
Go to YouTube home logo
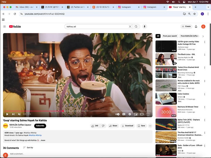pos(15,26)
